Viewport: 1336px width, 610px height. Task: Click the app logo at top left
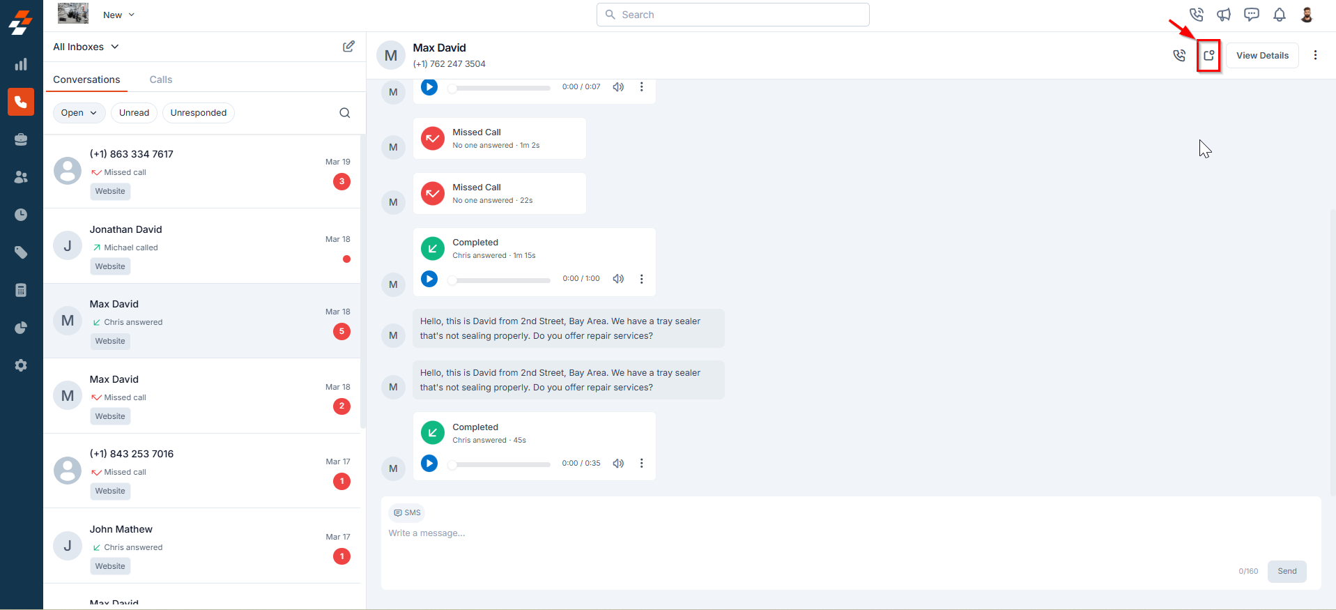pyautogui.click(x=21, y=21)
